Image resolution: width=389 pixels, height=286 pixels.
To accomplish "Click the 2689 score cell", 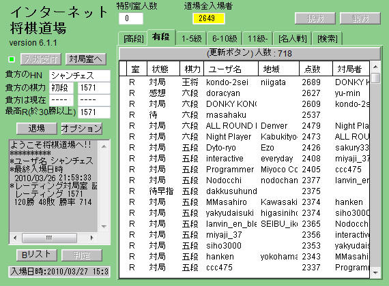I will [311, 82].
